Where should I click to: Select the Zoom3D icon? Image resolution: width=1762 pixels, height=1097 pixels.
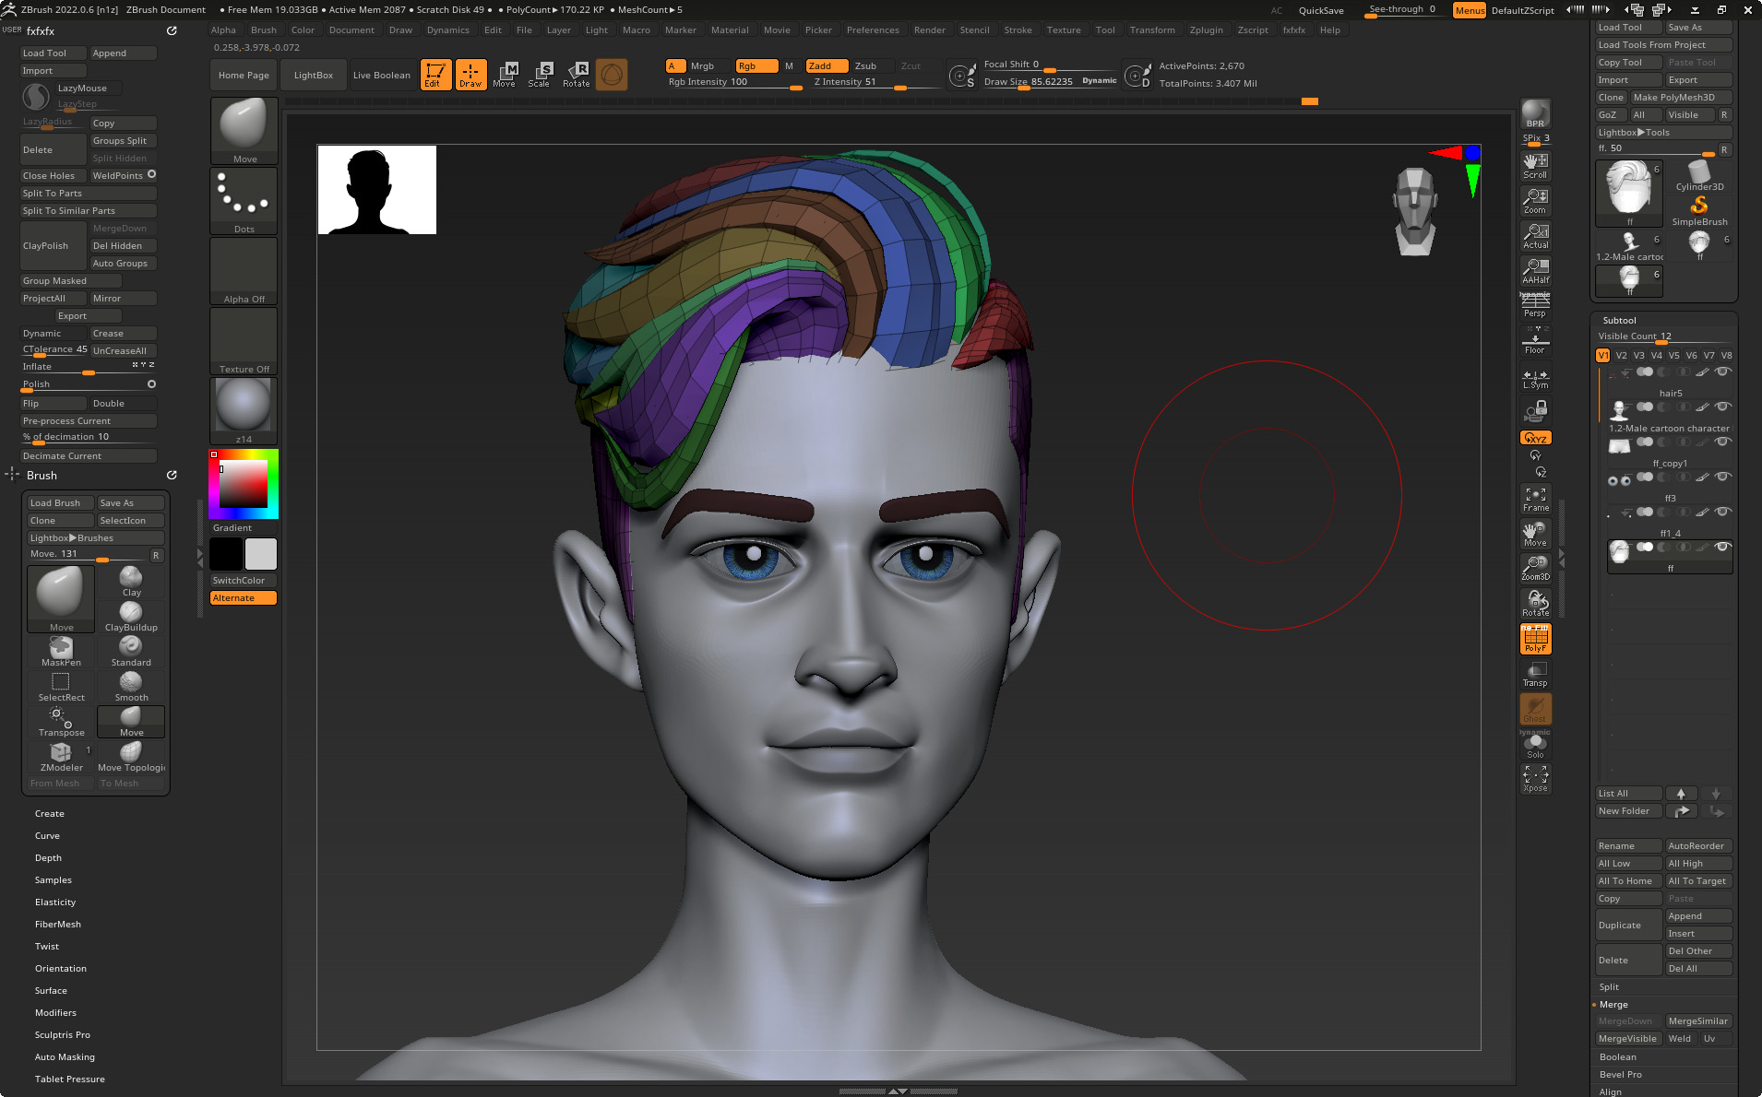click(1535, 569)
